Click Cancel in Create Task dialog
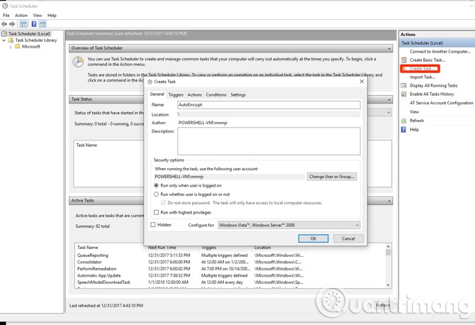475x325 pixels. point(348,238)
